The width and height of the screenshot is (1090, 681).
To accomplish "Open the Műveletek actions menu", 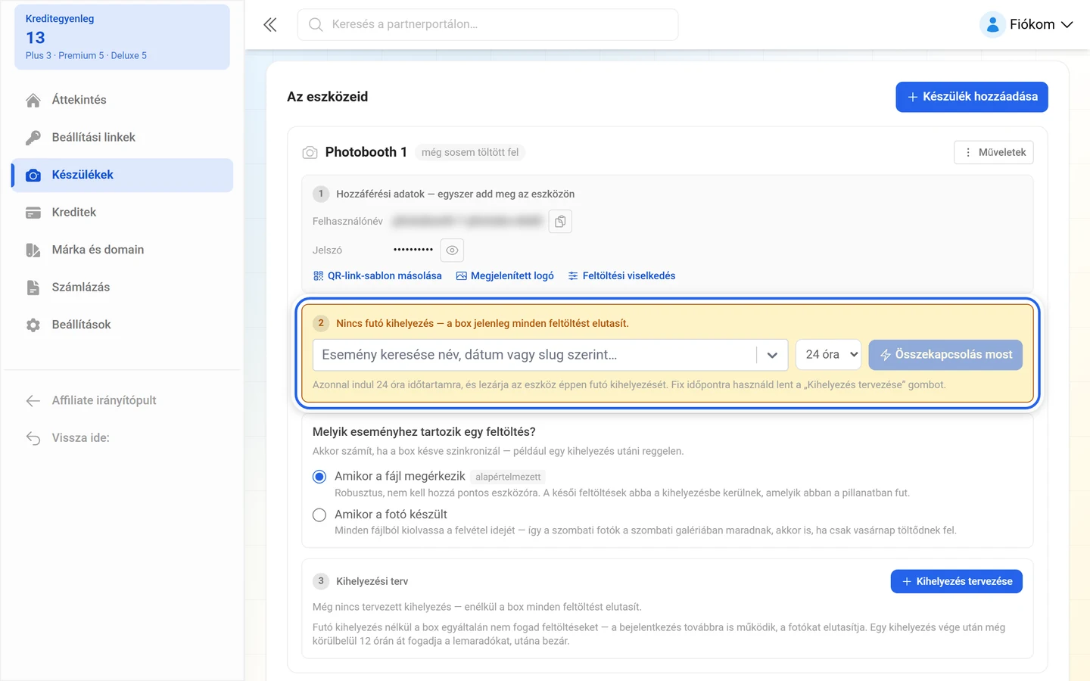I will [994, 153].
